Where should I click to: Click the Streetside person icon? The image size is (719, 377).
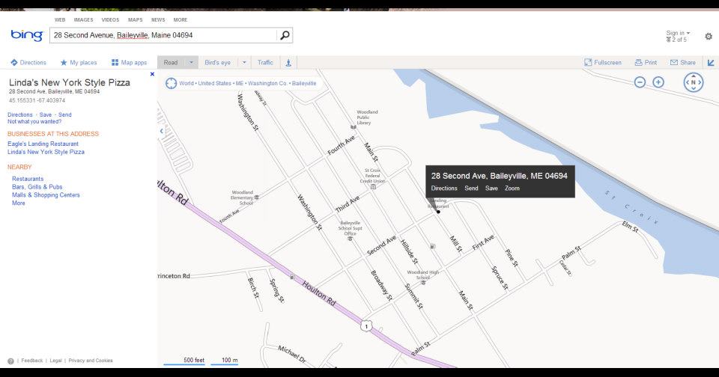(x=288, y=63)
